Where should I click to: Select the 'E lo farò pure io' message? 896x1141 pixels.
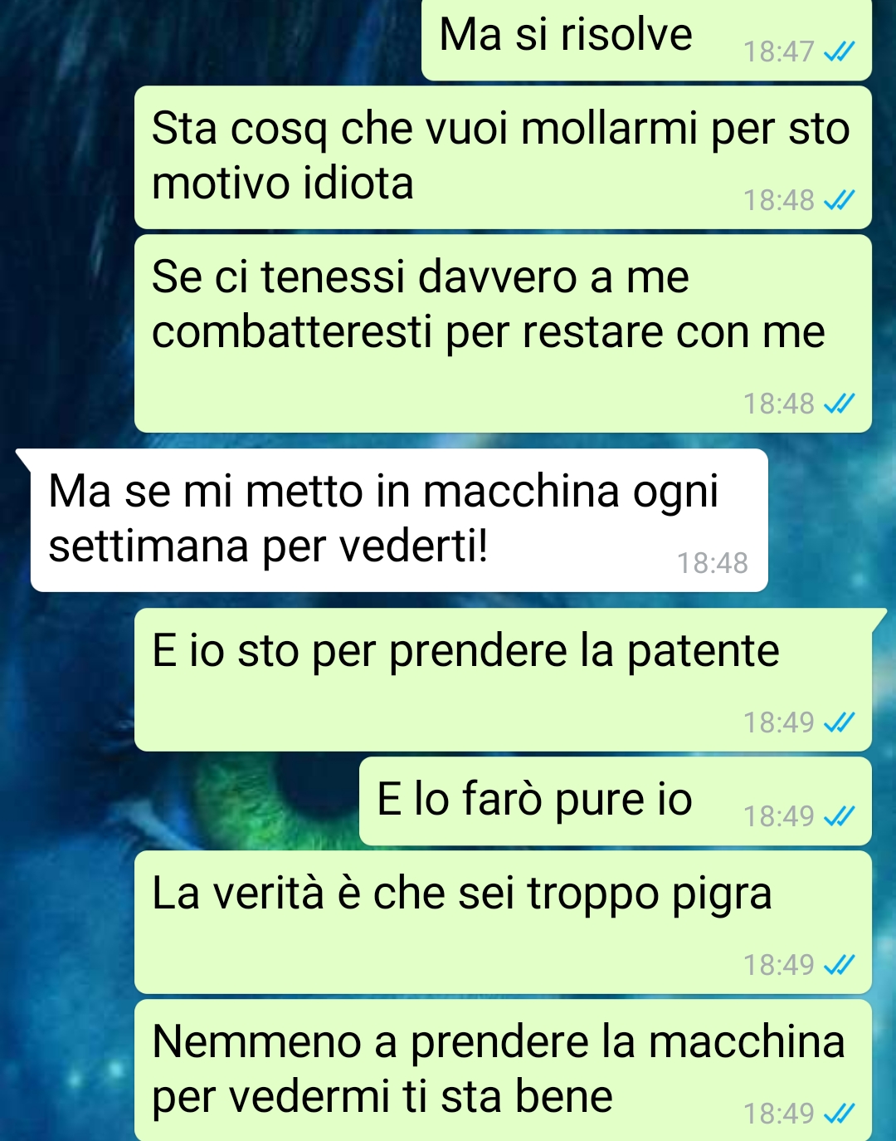616,801
